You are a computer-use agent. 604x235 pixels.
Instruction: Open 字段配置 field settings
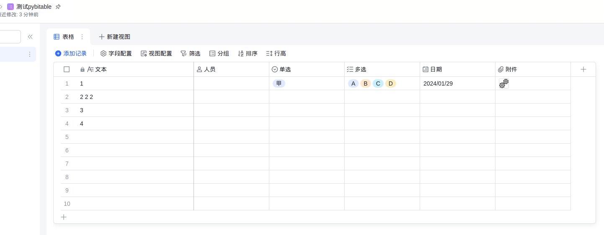point(116,53)
